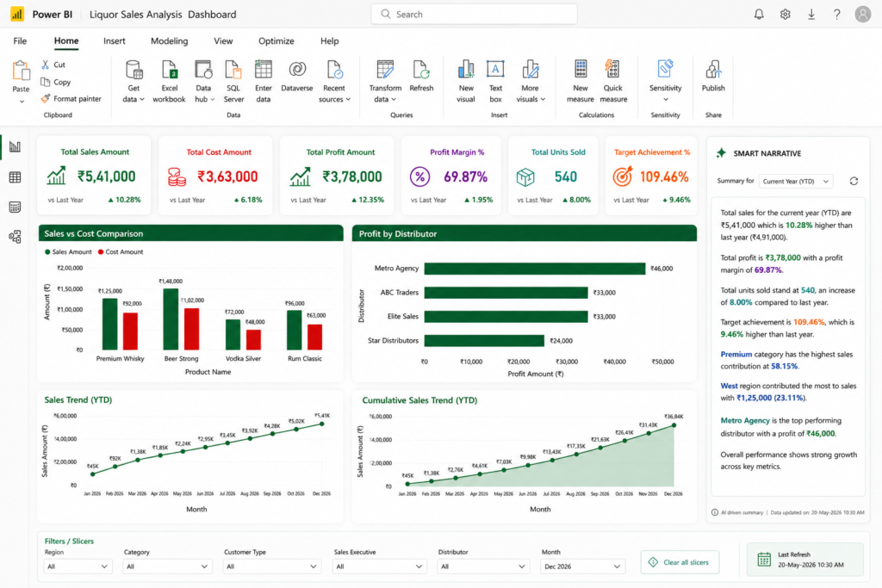Open the Insert ribbon tab

[115, 41]
